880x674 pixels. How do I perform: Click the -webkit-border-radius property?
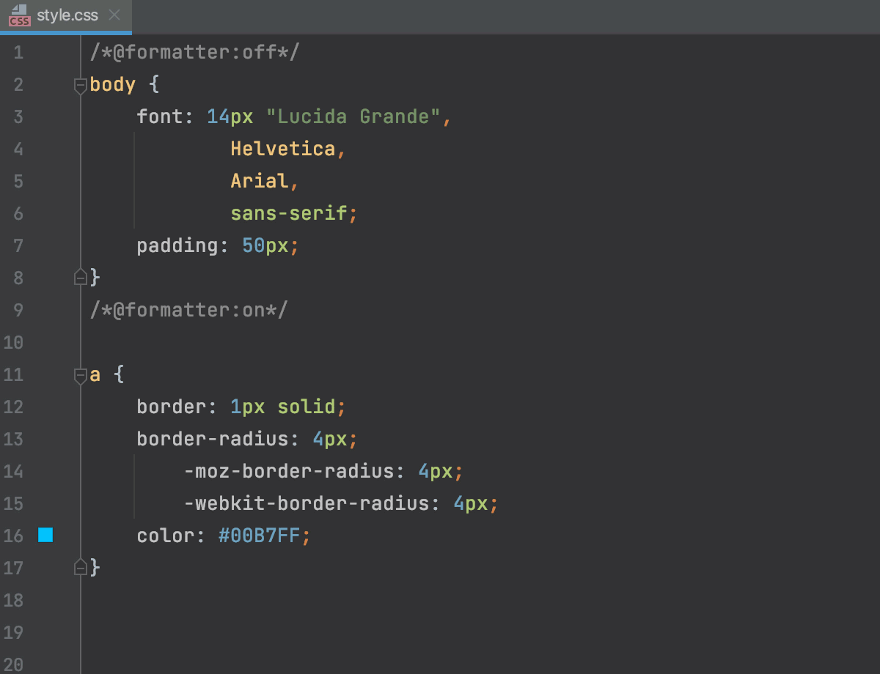(308, 503)
